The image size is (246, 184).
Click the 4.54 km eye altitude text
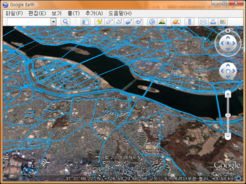coord(225,178)
